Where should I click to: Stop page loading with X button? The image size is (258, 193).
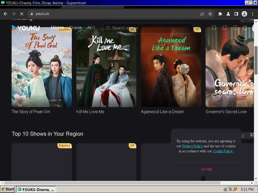click(x=22, y=14)
